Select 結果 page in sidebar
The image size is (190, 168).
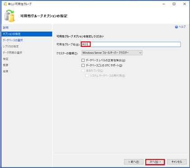click(x=5, y=71)
